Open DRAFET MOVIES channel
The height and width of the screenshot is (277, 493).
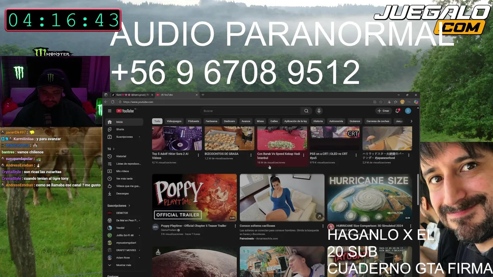click(x=124, y=250)
